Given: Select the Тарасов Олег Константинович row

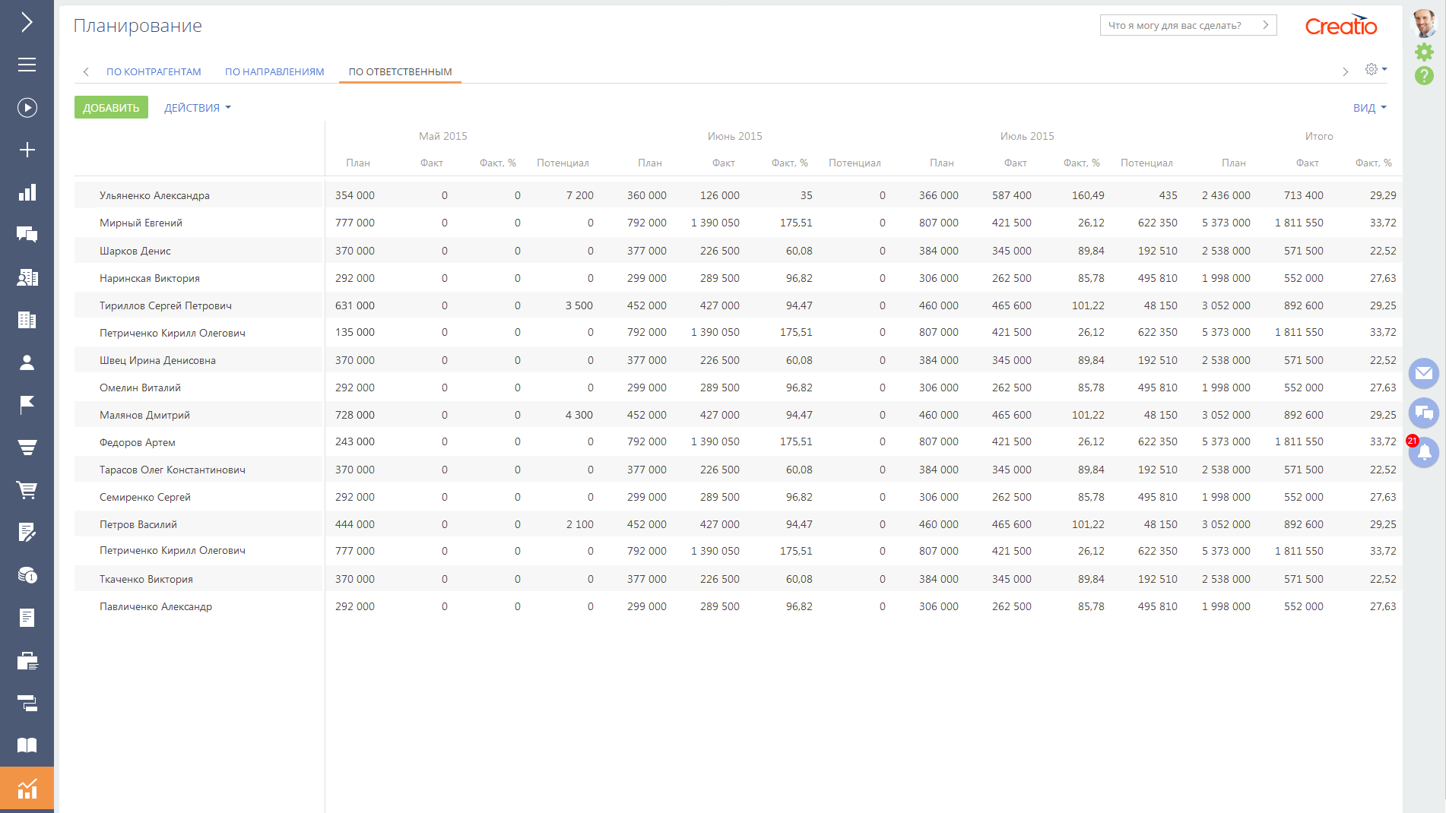Looking at the screenshot, I should coord(737,470).
